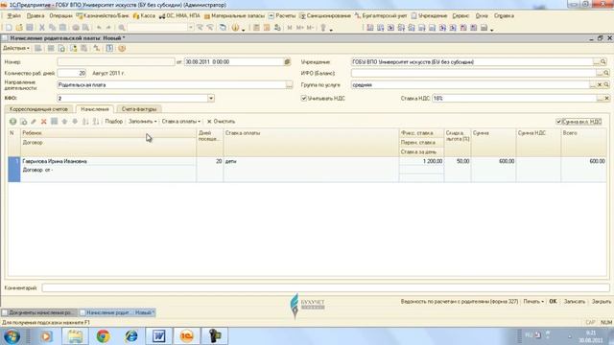Viewport: 614px width, 345px height.
Task: Open Ведомость по расчетам с родителями form
Action: [x=460, y=302]
